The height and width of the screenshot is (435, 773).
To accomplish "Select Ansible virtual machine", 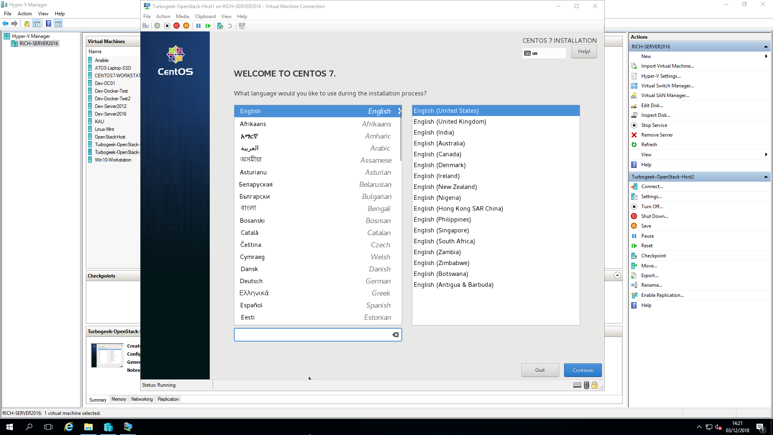I will (x=101, y=60).
